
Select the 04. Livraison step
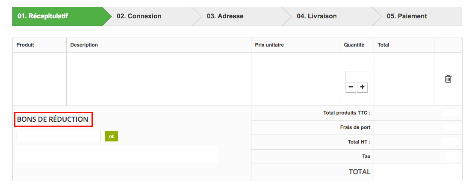(x=316, y=16)
